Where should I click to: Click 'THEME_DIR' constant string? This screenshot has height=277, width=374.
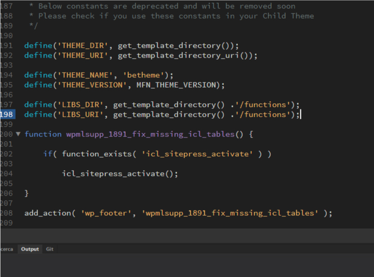(83, 46)
